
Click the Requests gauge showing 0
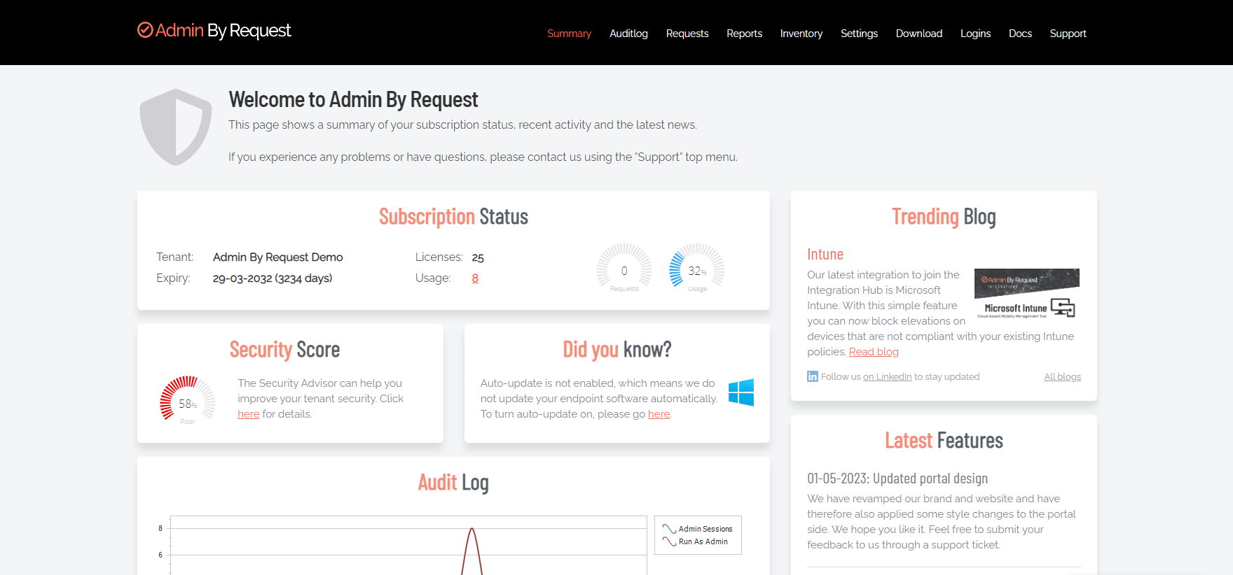(624, 268)
